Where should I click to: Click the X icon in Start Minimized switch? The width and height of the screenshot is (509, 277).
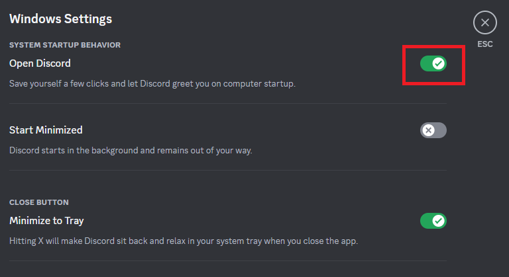[428, 130]
